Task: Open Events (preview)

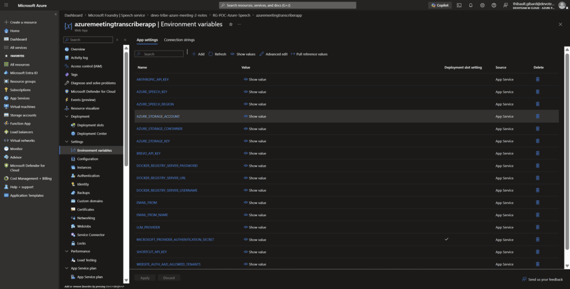Action: (x=83, y=99)
